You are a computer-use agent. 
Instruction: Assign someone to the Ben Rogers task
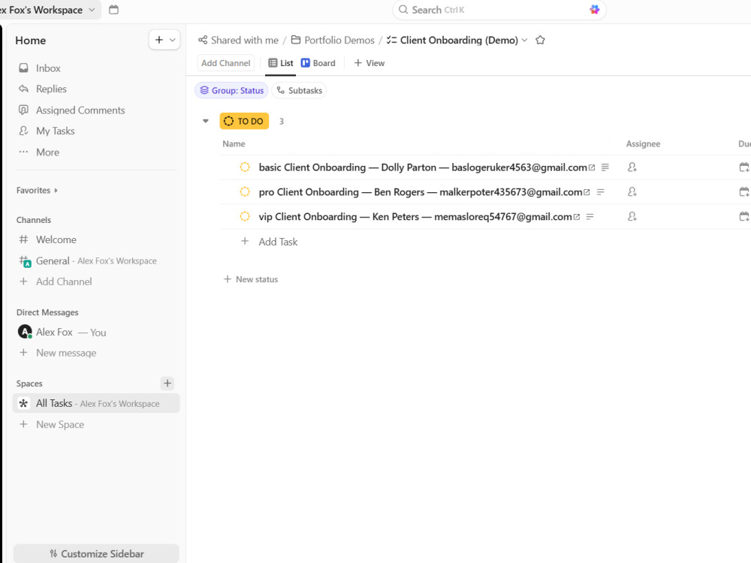[x=632, y=192]
